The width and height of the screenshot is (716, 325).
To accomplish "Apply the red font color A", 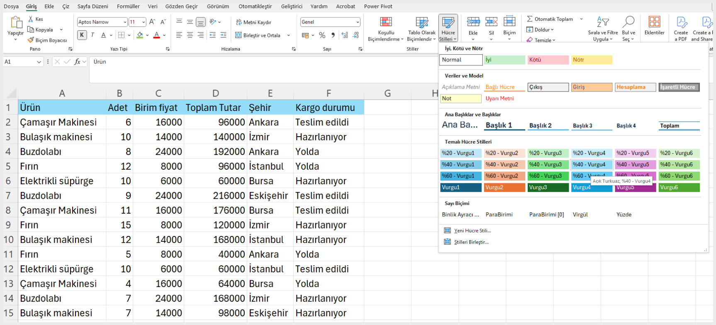I will tap(157, 35).
